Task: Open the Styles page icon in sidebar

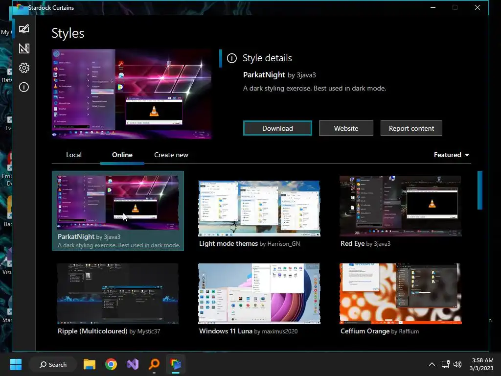Action: tap(24, 29)
